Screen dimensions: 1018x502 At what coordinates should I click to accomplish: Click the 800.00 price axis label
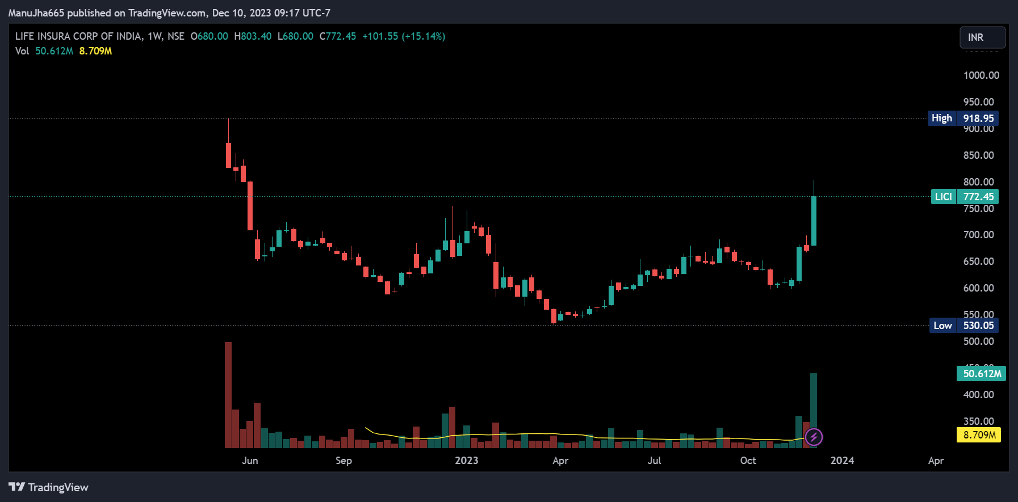tap(978, 182)
